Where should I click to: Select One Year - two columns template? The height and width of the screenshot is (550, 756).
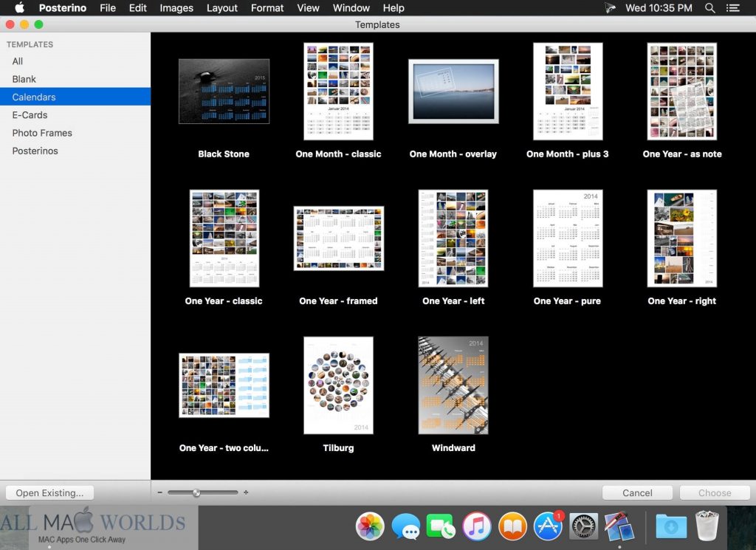point(224,385)
